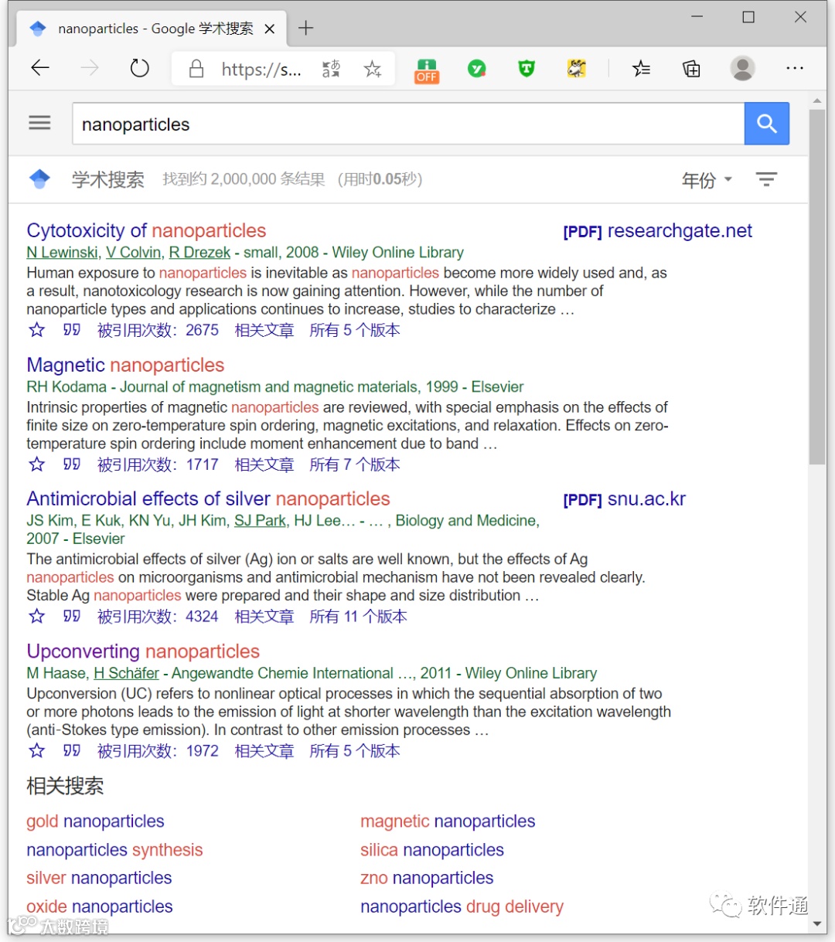The height and width of the screenshot is (942, 835).
Task: Open the green shield extension
Action: pos(527,70)
